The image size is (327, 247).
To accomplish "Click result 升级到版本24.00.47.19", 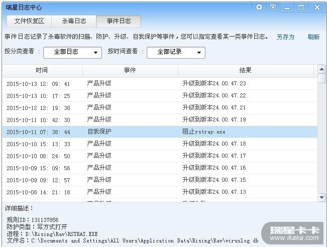I will (x=214, y=119).
